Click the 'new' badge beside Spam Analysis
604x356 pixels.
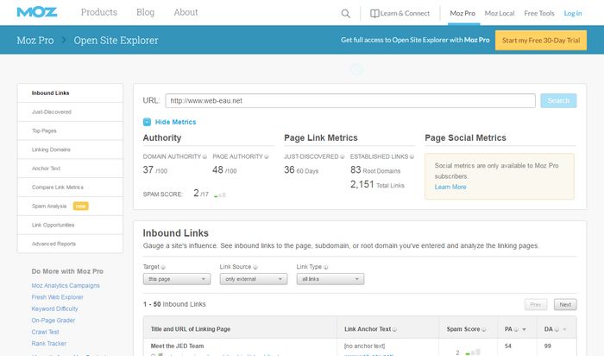click(x=80, y=207)
